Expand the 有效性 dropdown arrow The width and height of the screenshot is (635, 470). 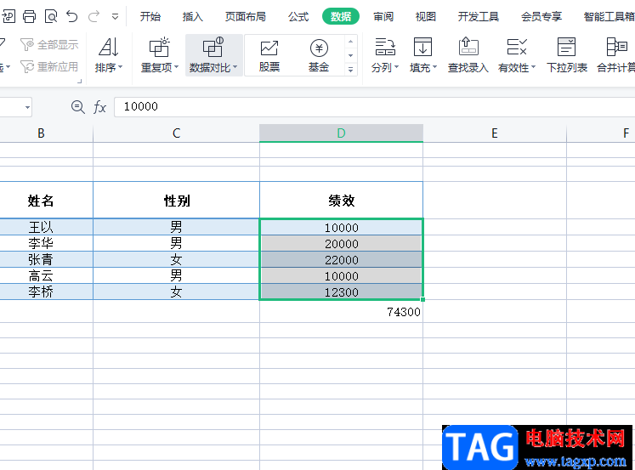[x=533, y=67]
